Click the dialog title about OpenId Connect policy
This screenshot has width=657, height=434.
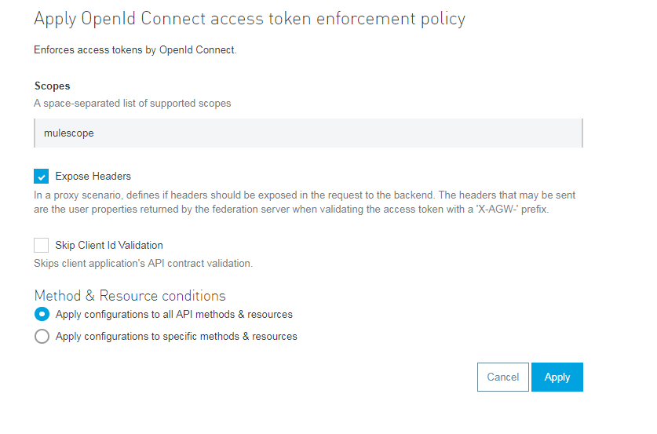click(x=250, y=19)
